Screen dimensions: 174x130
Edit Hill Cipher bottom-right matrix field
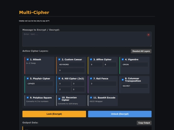[x=78, y=90]
